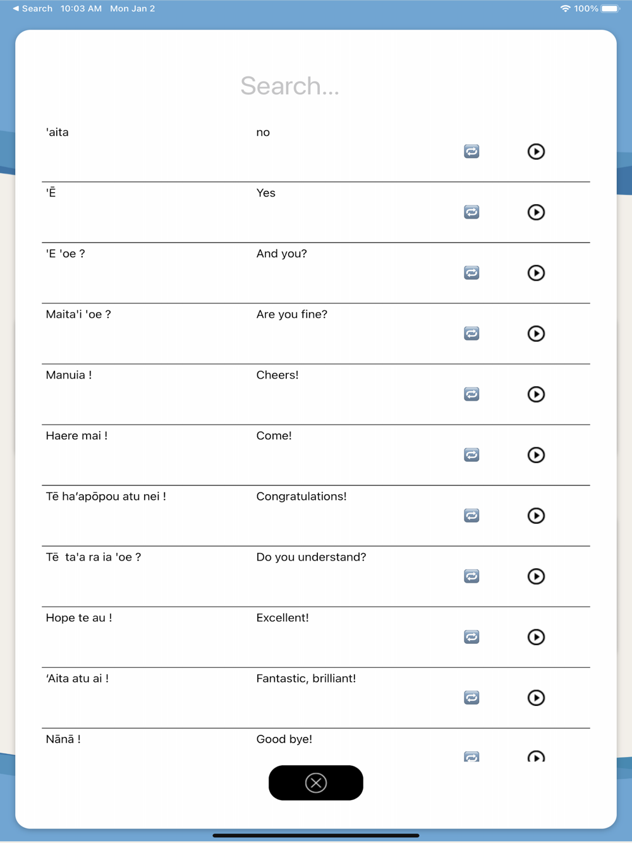
Task: Tap the Search input field
Action: [290, 86]
